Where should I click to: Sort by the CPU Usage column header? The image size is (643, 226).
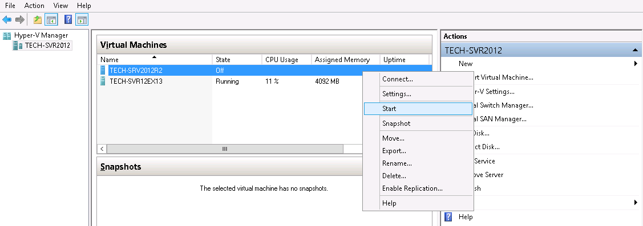pyautogui.click(x=286, y=59)
